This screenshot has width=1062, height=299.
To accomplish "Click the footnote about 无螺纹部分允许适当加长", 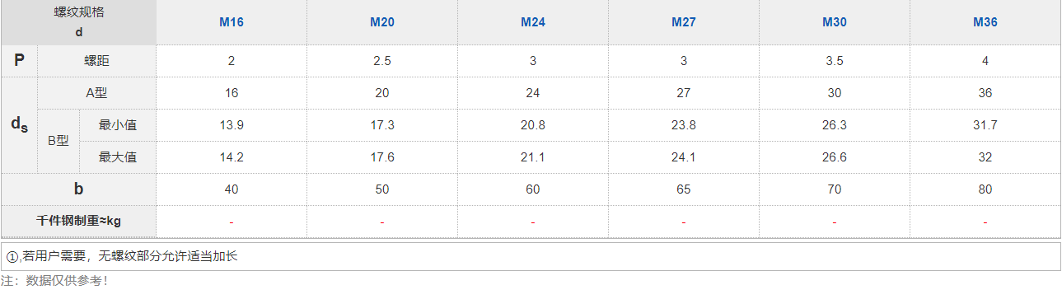I will click(x=122, y=256).
